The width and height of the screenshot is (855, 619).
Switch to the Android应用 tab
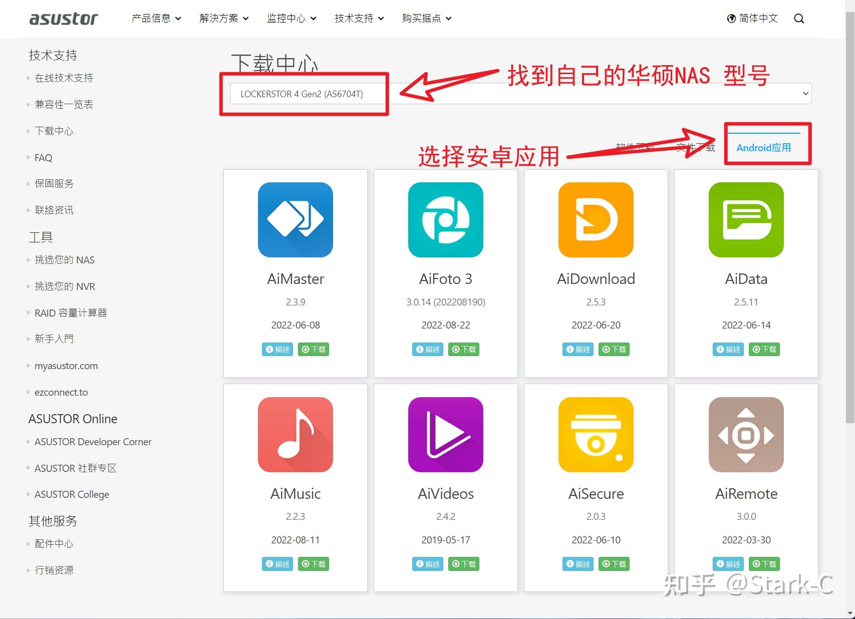click(x=764, y=148)
